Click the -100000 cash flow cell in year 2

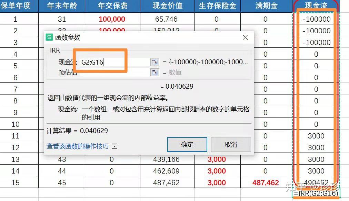316,31
